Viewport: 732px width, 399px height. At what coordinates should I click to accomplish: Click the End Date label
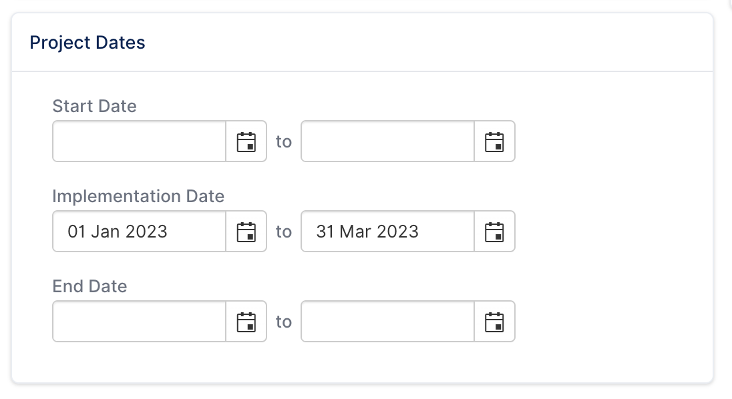[x=89, y=286]
